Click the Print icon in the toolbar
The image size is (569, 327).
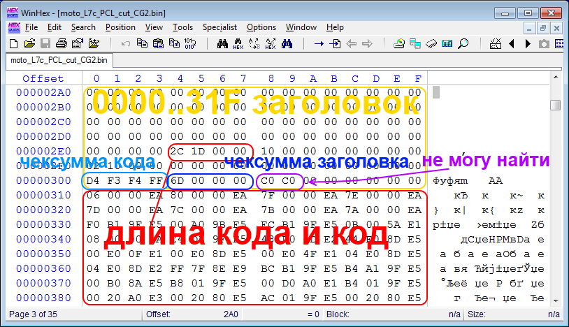[62, 44]
